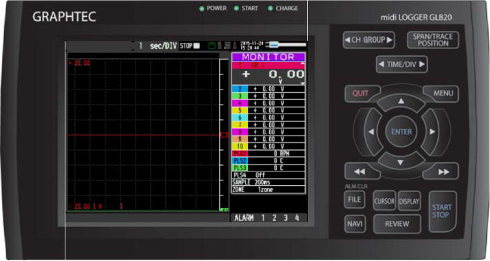The height and width of the screenshot is (261, 490).
Task: Click left arrow on the TIME/DIV key
Action: [381, 64]
